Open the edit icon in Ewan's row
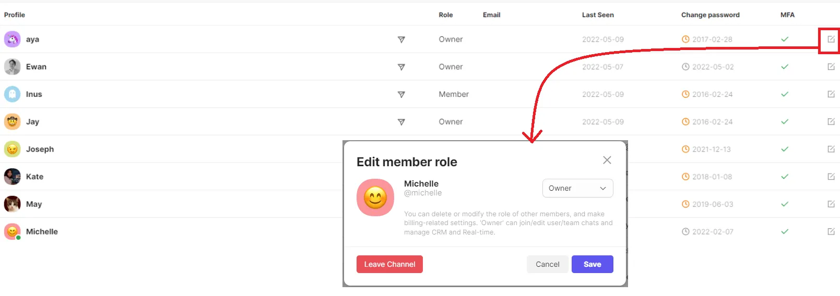Image resolution: width=840 pixels, height=296 pixels. 831,67
